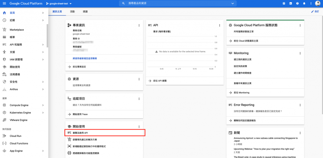The width and height of the screenshot is (323, 158).
Task: Expand the search bar dropdown arrow
Action: [x=233, y=3]
